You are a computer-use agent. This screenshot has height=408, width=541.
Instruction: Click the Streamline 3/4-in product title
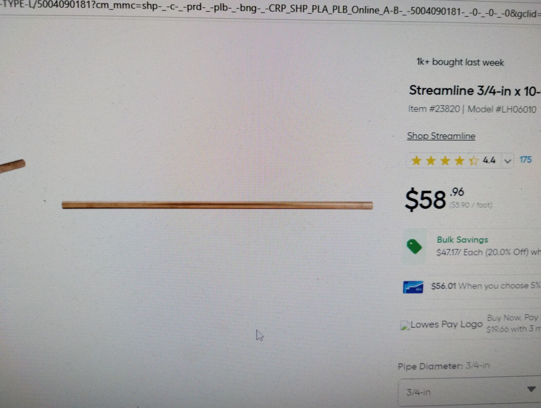click(x=475, y=91)
